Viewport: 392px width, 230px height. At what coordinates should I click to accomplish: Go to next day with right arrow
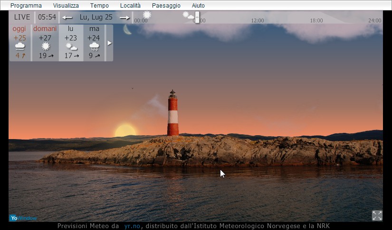click(x=124, y=18)
